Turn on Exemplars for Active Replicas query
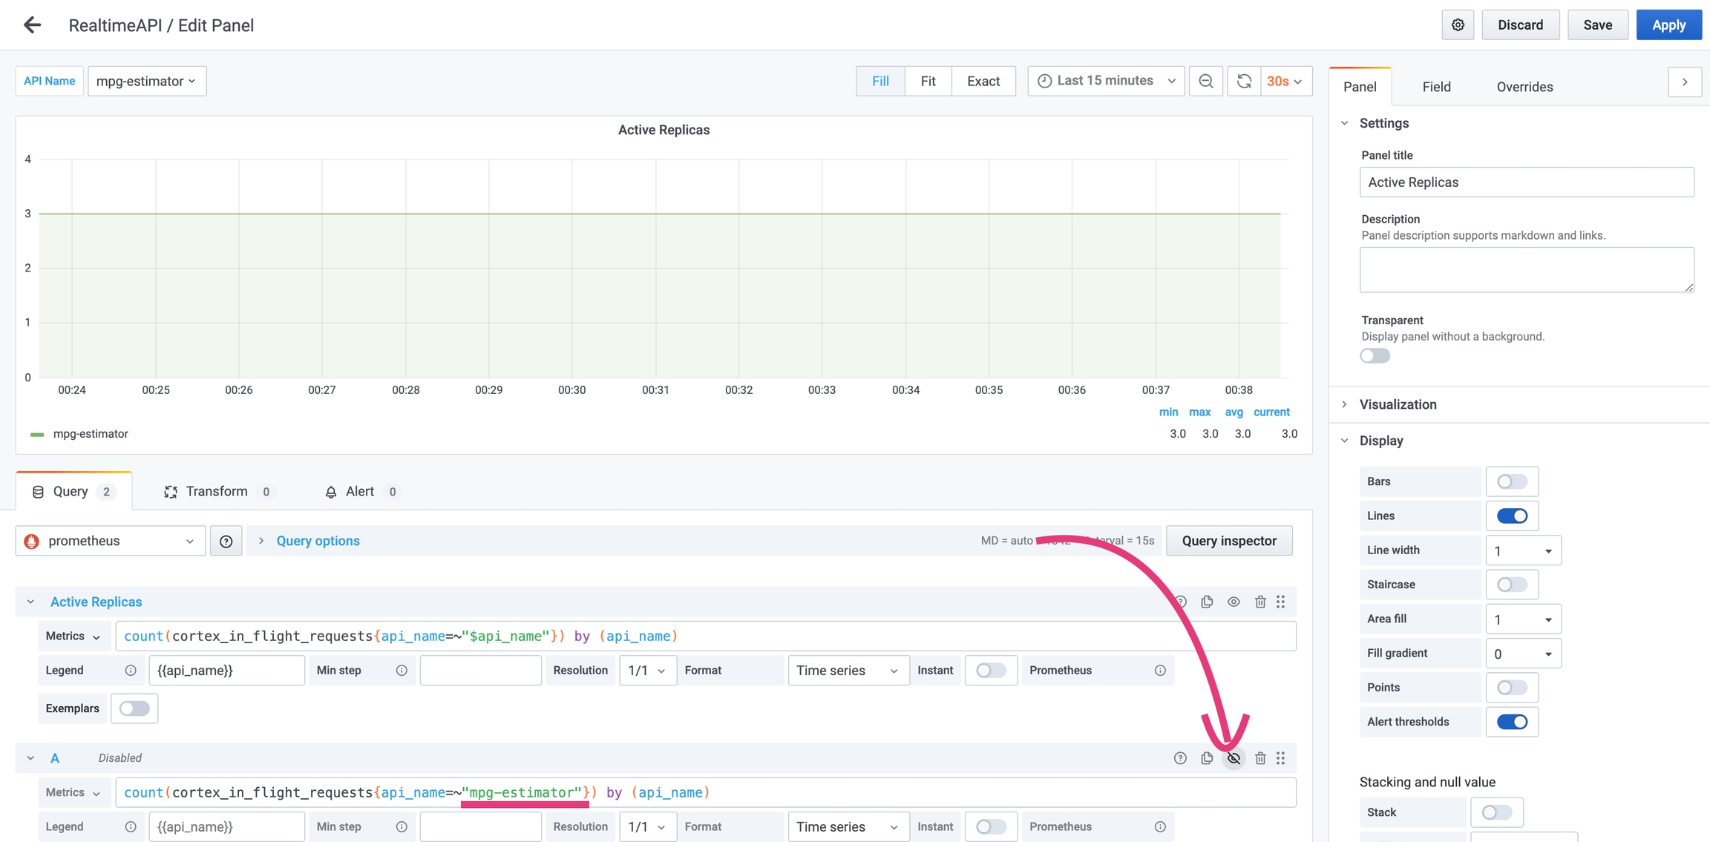This screenshot has width=1710, height=842. click(134, 708)
